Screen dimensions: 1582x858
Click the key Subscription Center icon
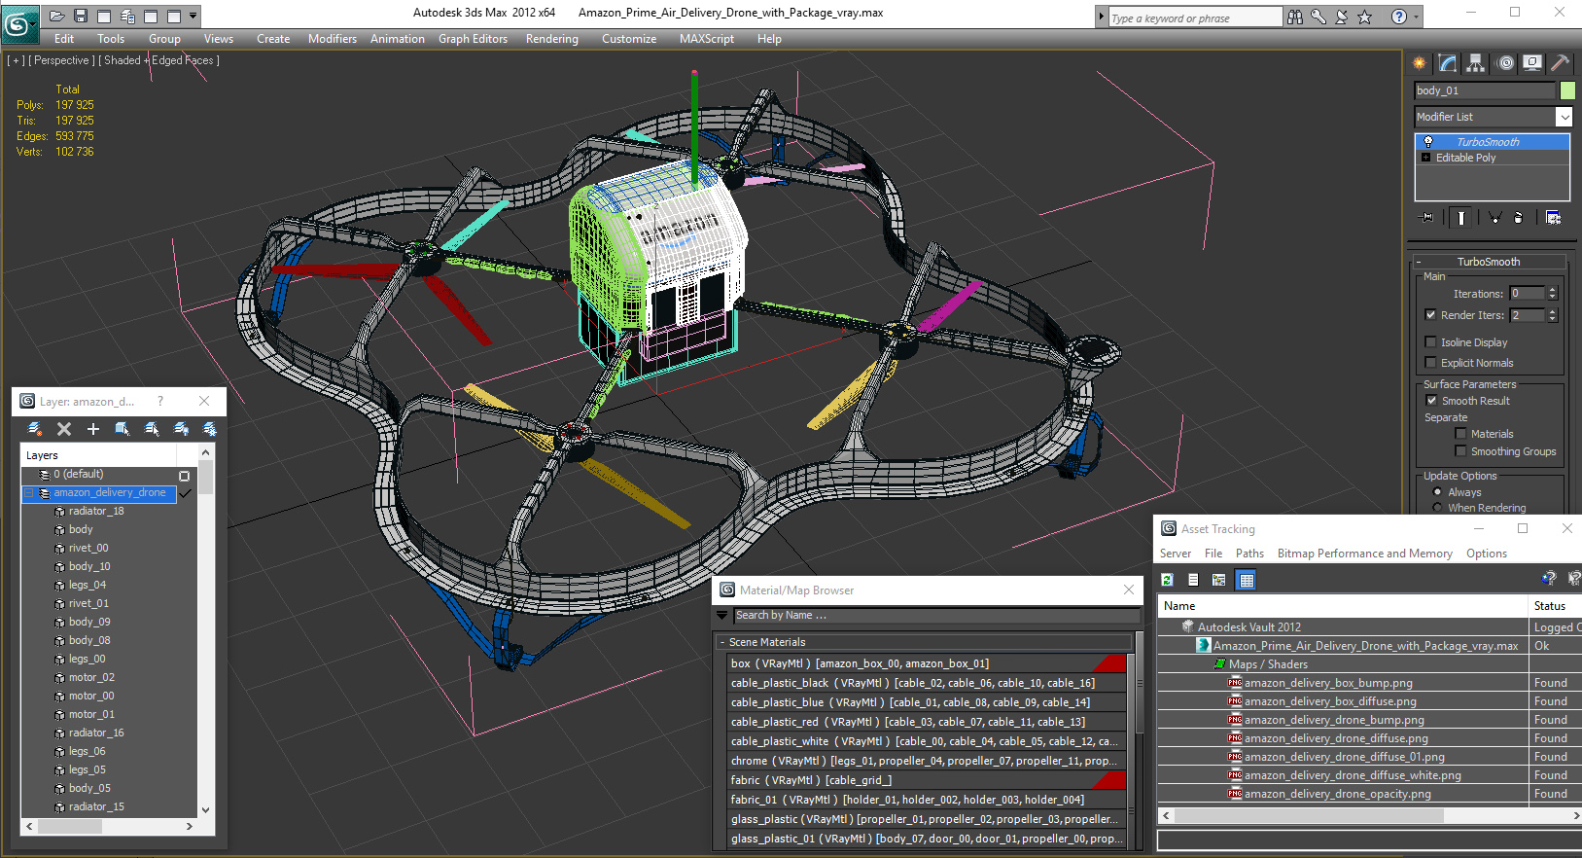click(1318, 17)
